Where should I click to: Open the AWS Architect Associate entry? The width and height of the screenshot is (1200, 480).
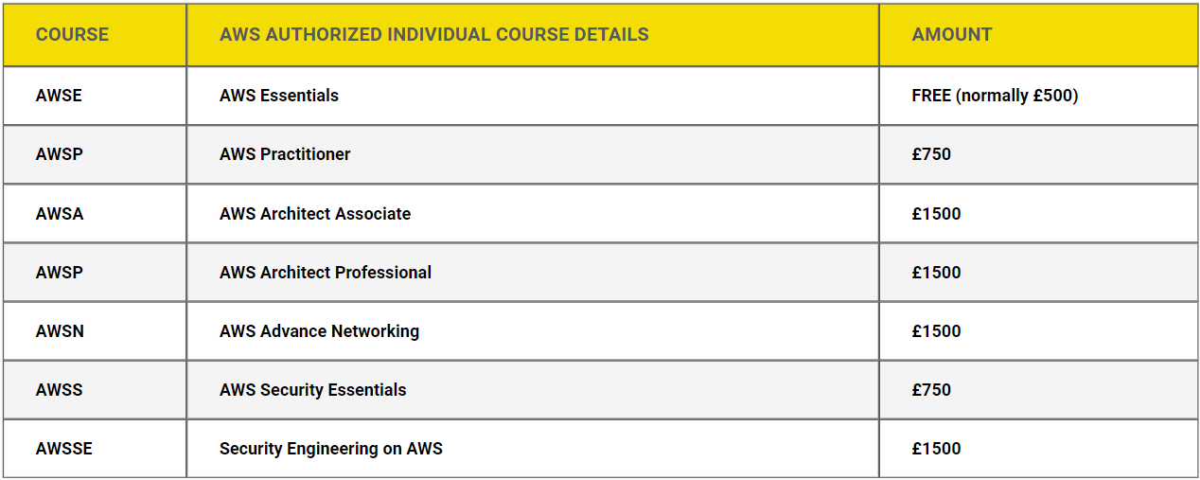(x=315, y=214)
